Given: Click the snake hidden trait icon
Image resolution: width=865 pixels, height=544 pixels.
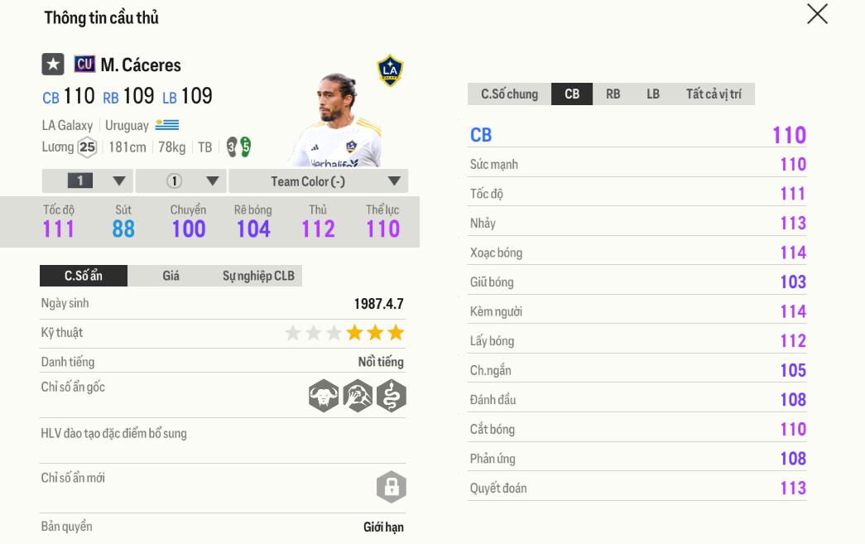Looking at the screenshot, I should point(392,396).
